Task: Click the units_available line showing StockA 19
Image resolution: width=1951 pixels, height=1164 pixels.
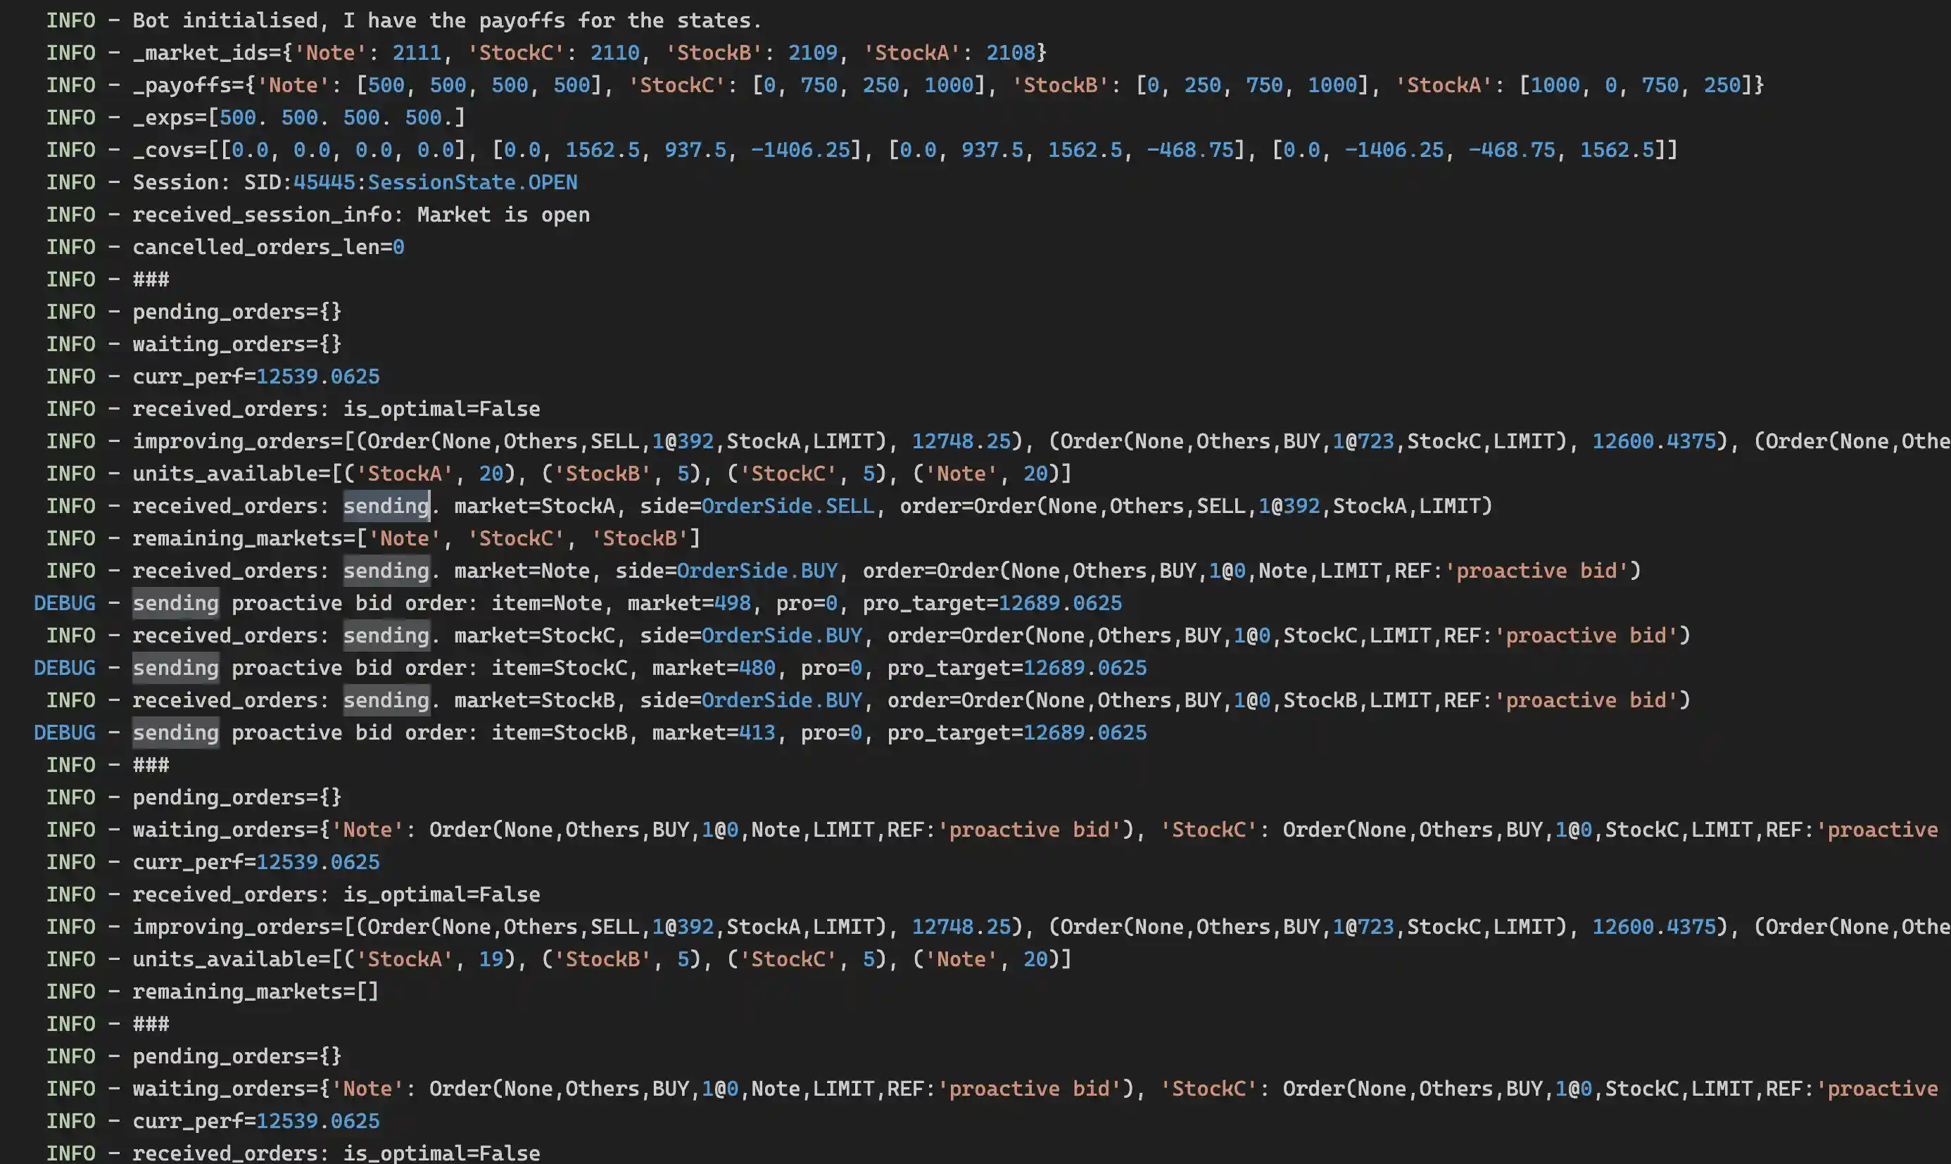Action: [x=601, y=959]
